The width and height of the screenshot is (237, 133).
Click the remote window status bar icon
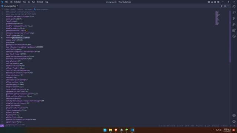[2, 126]
